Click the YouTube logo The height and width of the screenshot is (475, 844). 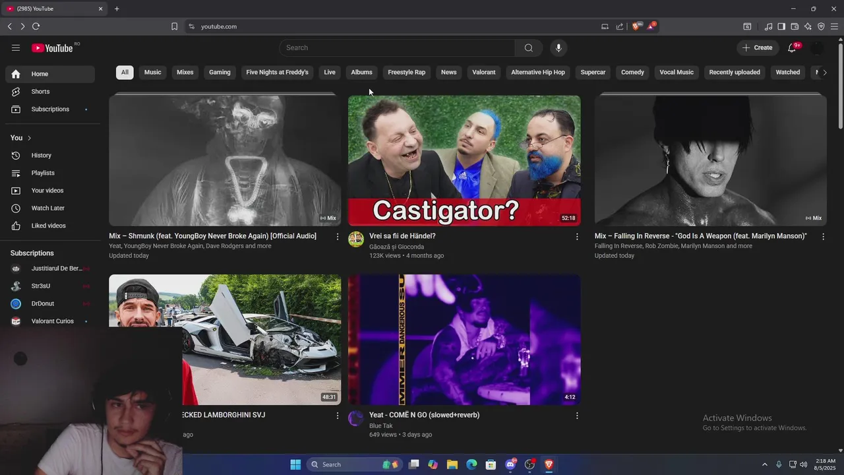pyautogui.click(x=52, y=47)
